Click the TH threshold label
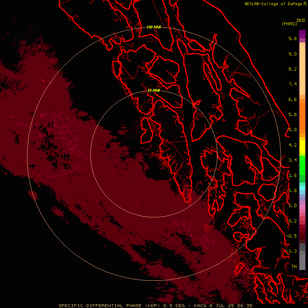The image size is (308, 308). [x=294, y=267]
